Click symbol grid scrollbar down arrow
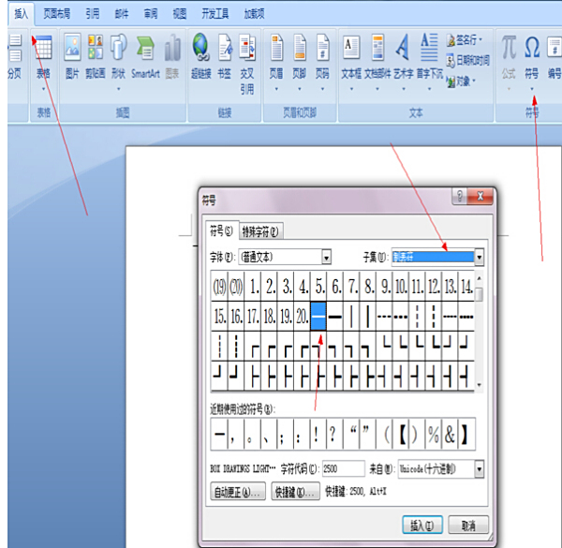562x548 pixels. (480, 385)
